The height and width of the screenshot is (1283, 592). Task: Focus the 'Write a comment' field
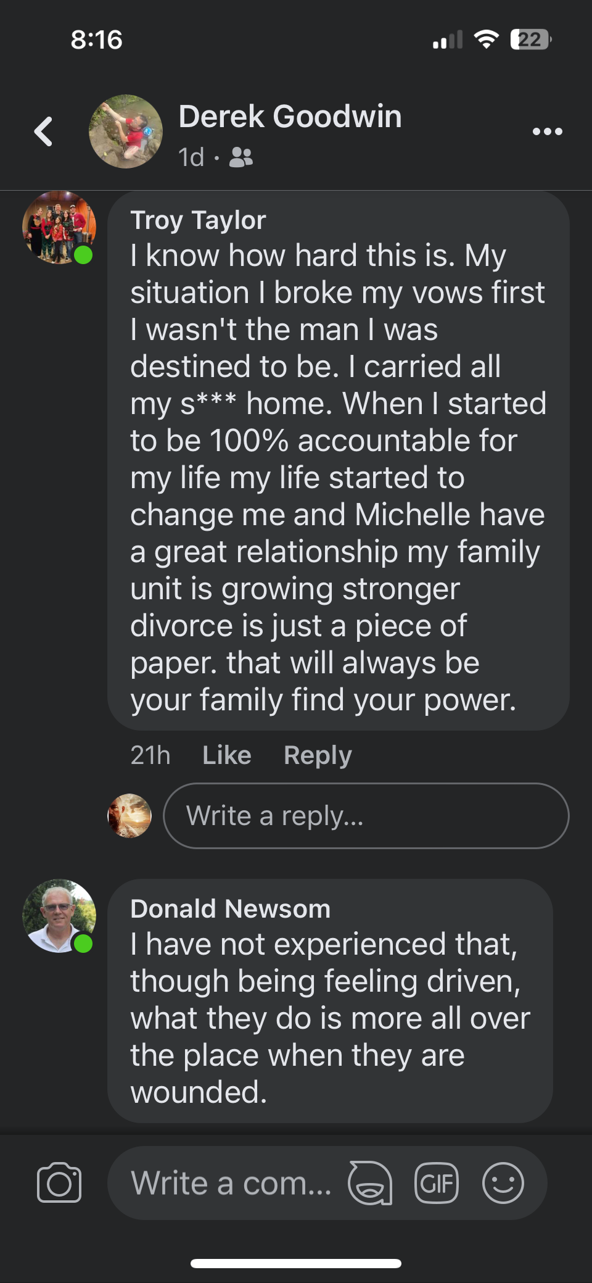(x=231, y=1182)
